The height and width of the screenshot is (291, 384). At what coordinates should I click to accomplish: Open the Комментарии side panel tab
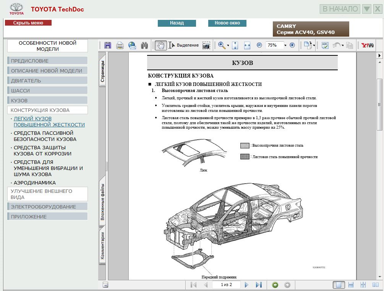pyautogui.click(x=102, y=246)
